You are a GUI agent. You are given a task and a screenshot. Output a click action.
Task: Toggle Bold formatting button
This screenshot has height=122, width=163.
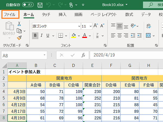pyautogui.click(x=35, y=36)
